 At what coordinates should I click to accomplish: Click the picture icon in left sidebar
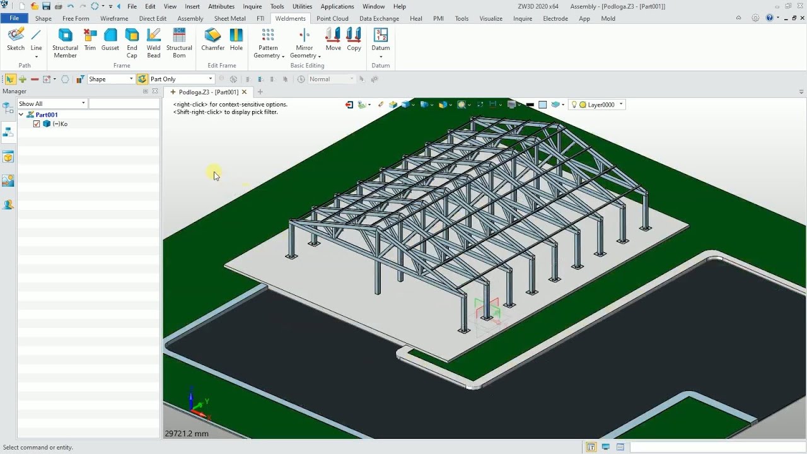(8, 181)
